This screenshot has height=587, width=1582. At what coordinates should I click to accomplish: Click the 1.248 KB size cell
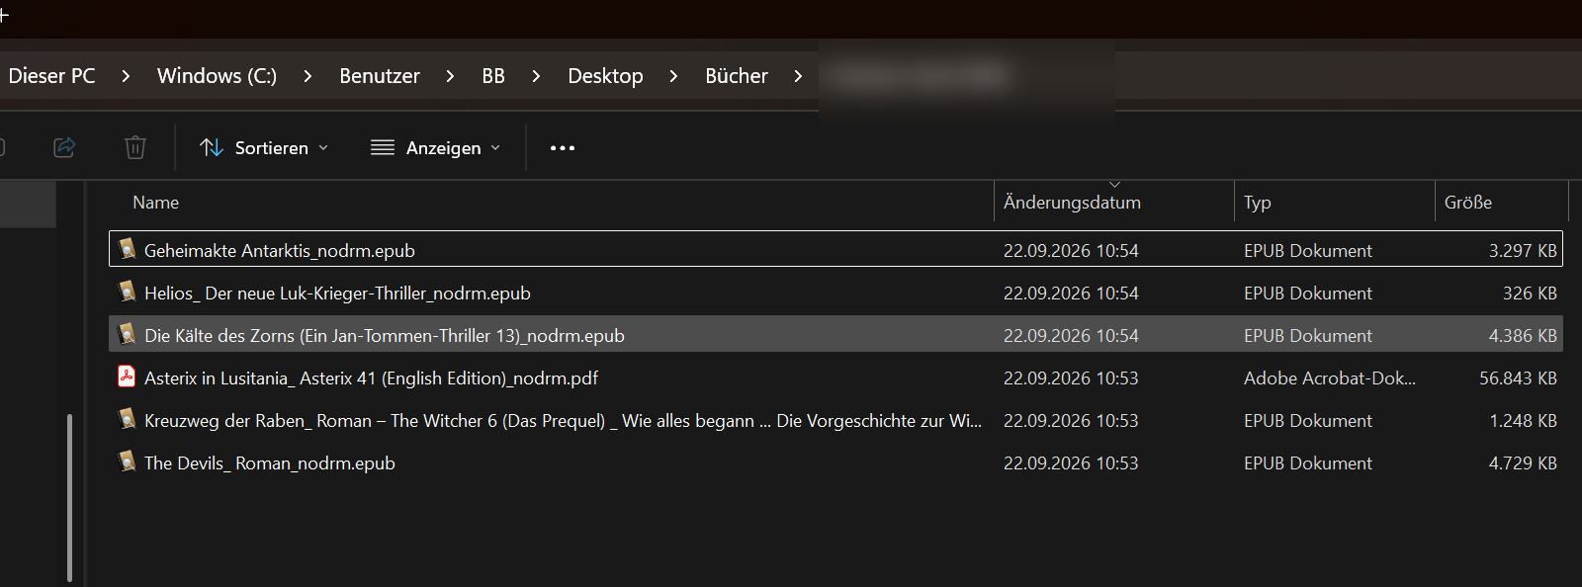point(1523,421)
